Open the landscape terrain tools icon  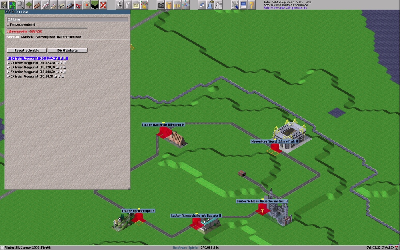[28, 5]
